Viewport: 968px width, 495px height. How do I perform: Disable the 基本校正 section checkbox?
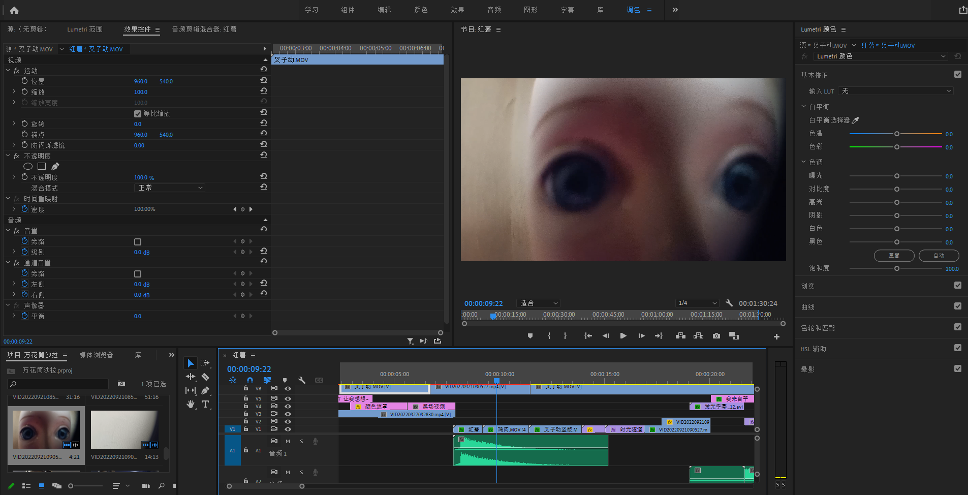(957, 75)
